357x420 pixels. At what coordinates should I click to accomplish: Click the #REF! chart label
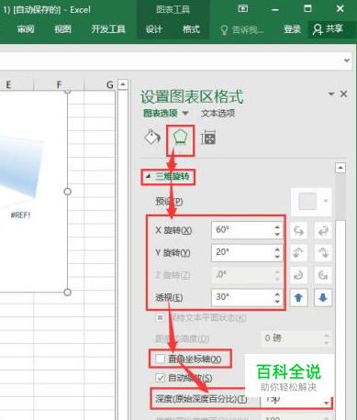coord(20,216)
